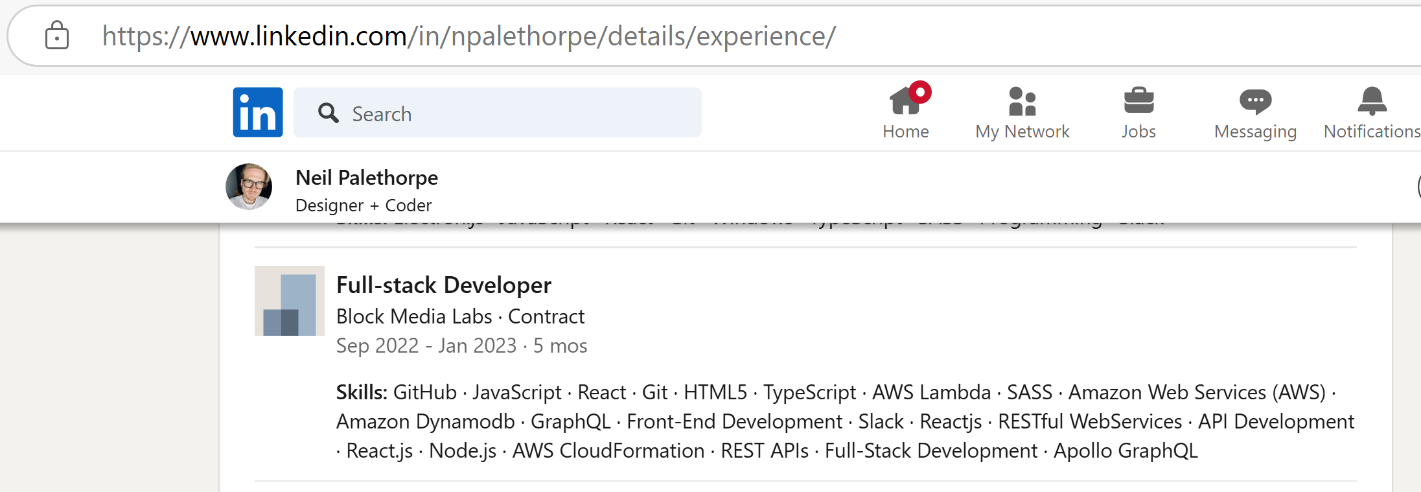This screenshot has height=492, width=1421.
Task: Go to Jobs
Action: pos(1138,113)
